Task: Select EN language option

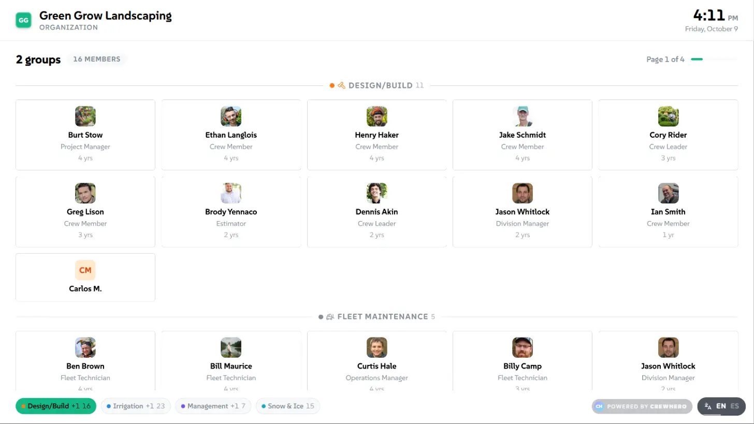Action: [721, 406]
